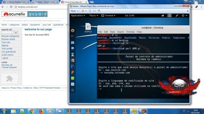
Task: Open Discord from the Windows taskbar
Action: click(x=60, y=111)
